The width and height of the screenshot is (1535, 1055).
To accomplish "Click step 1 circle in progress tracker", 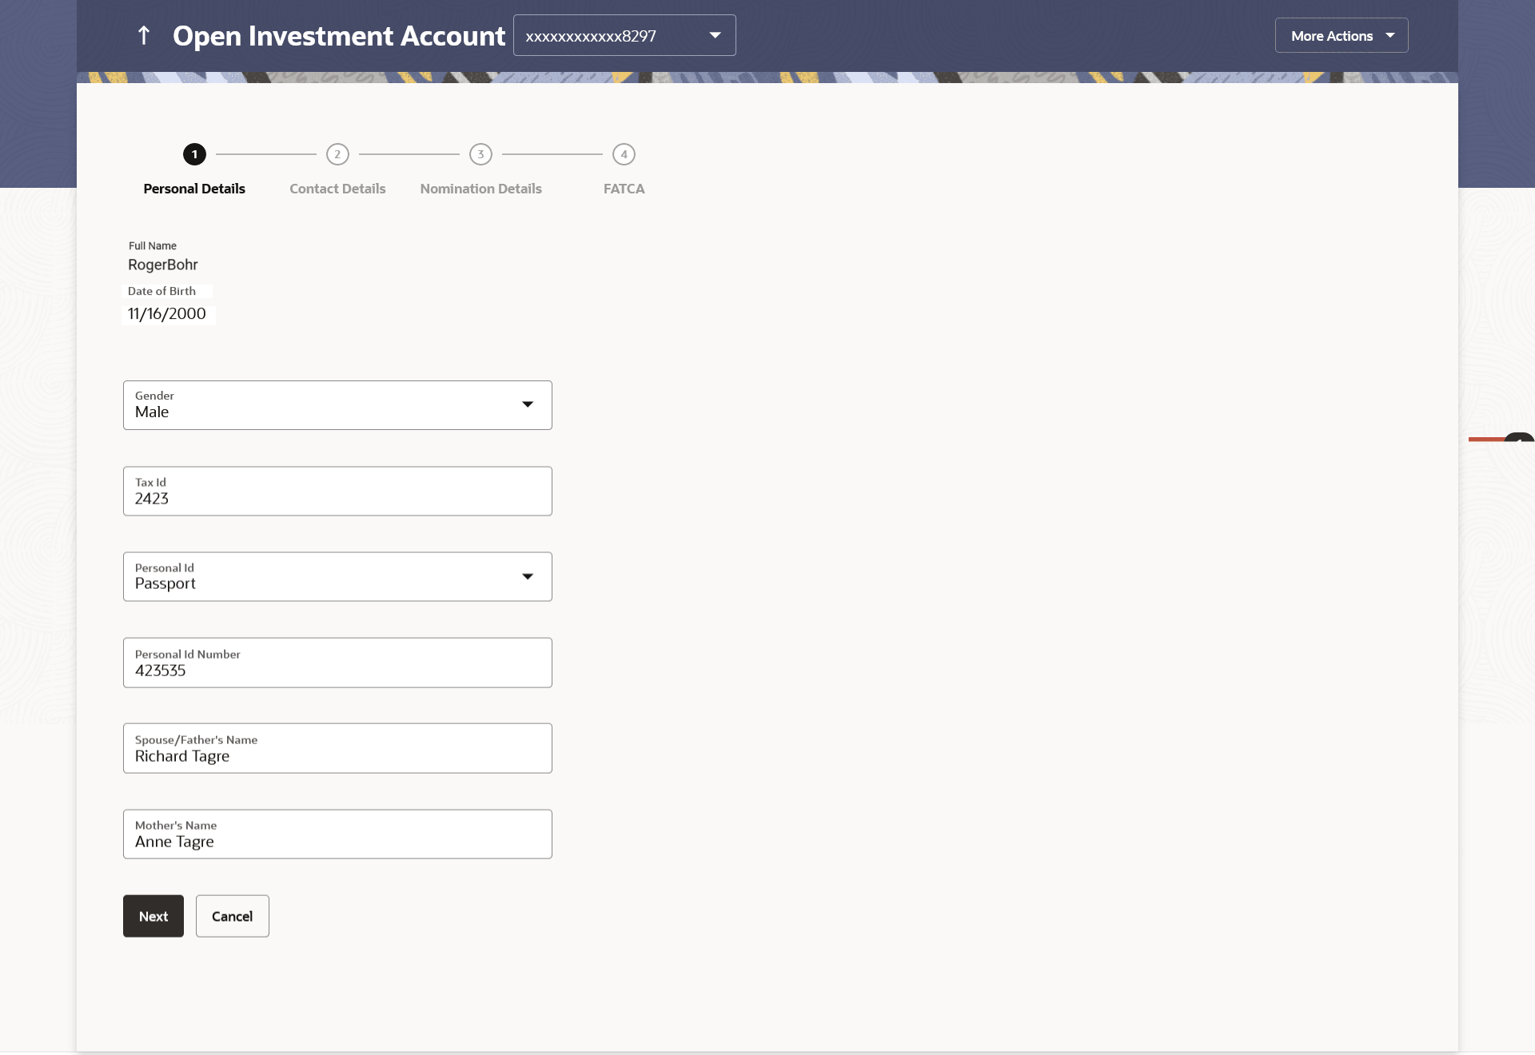I will [194, 154].
